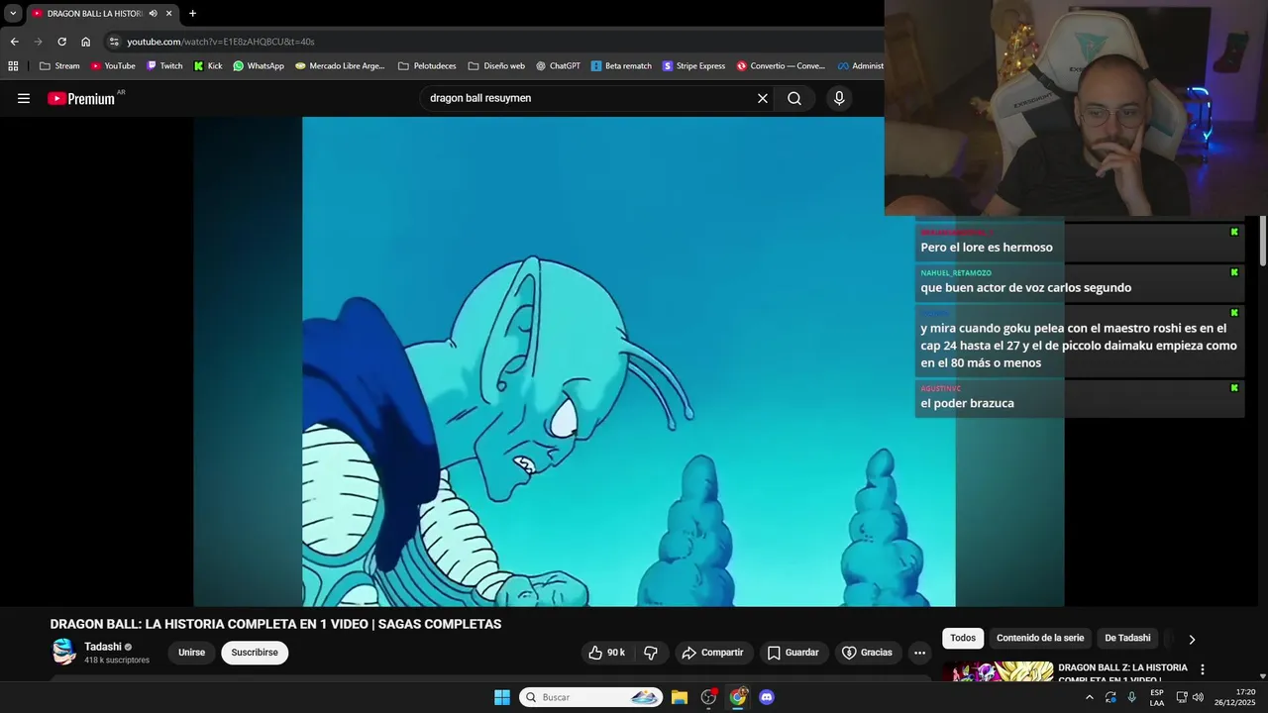Send a Gracias super thanks
This screenshot has height=713, width=1268.
pyautogui.click(x=868, y=653)
